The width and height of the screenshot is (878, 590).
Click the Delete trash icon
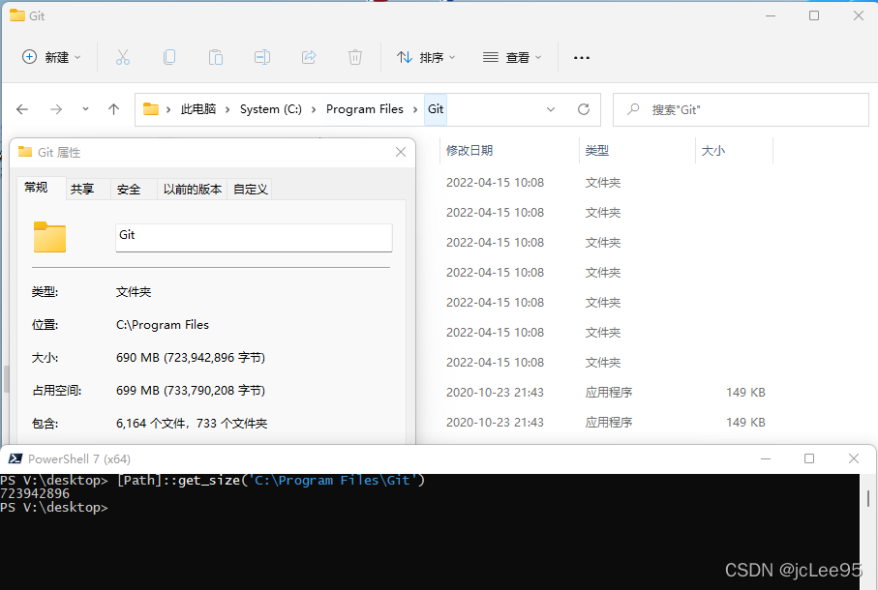pos(355,57)
